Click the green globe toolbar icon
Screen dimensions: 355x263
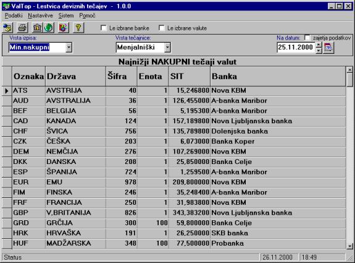point(49,28)
